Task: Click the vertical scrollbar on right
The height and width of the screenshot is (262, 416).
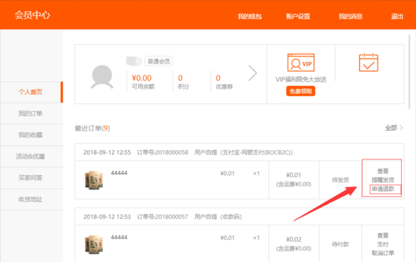Action: pos(410,71)
